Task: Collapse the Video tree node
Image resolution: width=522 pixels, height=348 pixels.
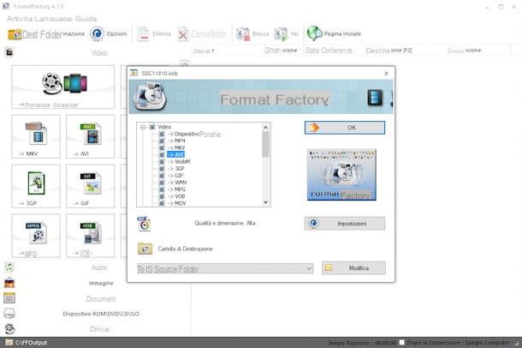Action: (x=143, y=127)
